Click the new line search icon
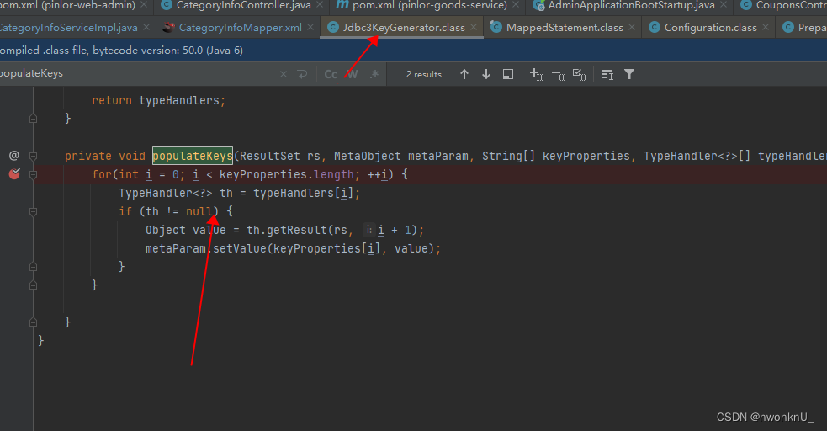Image resolution: width=827 pixels, height=431 pixels. click(x=302, y=74)
